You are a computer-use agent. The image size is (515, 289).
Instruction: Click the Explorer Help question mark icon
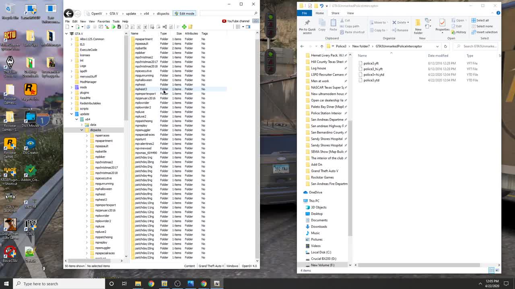498,13
